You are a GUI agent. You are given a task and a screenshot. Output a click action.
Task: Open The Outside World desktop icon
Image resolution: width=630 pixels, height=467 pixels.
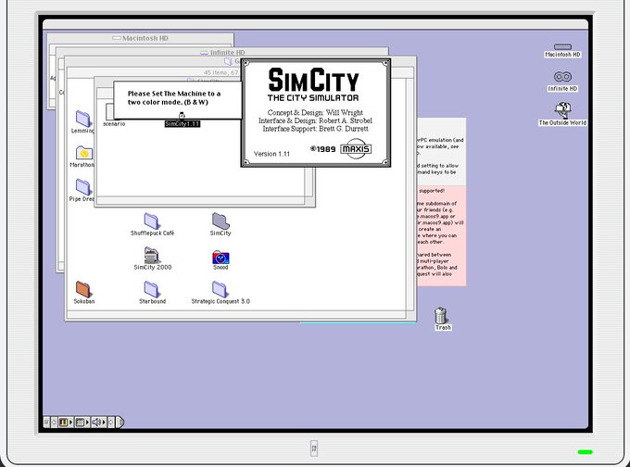[563, 109]
